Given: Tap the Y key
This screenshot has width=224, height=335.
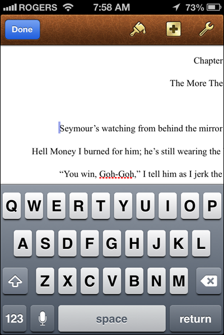Looking at the screenshot, I should click(x=123, y=206).
